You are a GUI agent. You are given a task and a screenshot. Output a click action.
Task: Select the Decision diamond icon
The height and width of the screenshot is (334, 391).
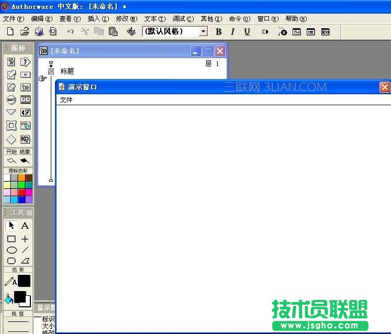tap(11, 139)
